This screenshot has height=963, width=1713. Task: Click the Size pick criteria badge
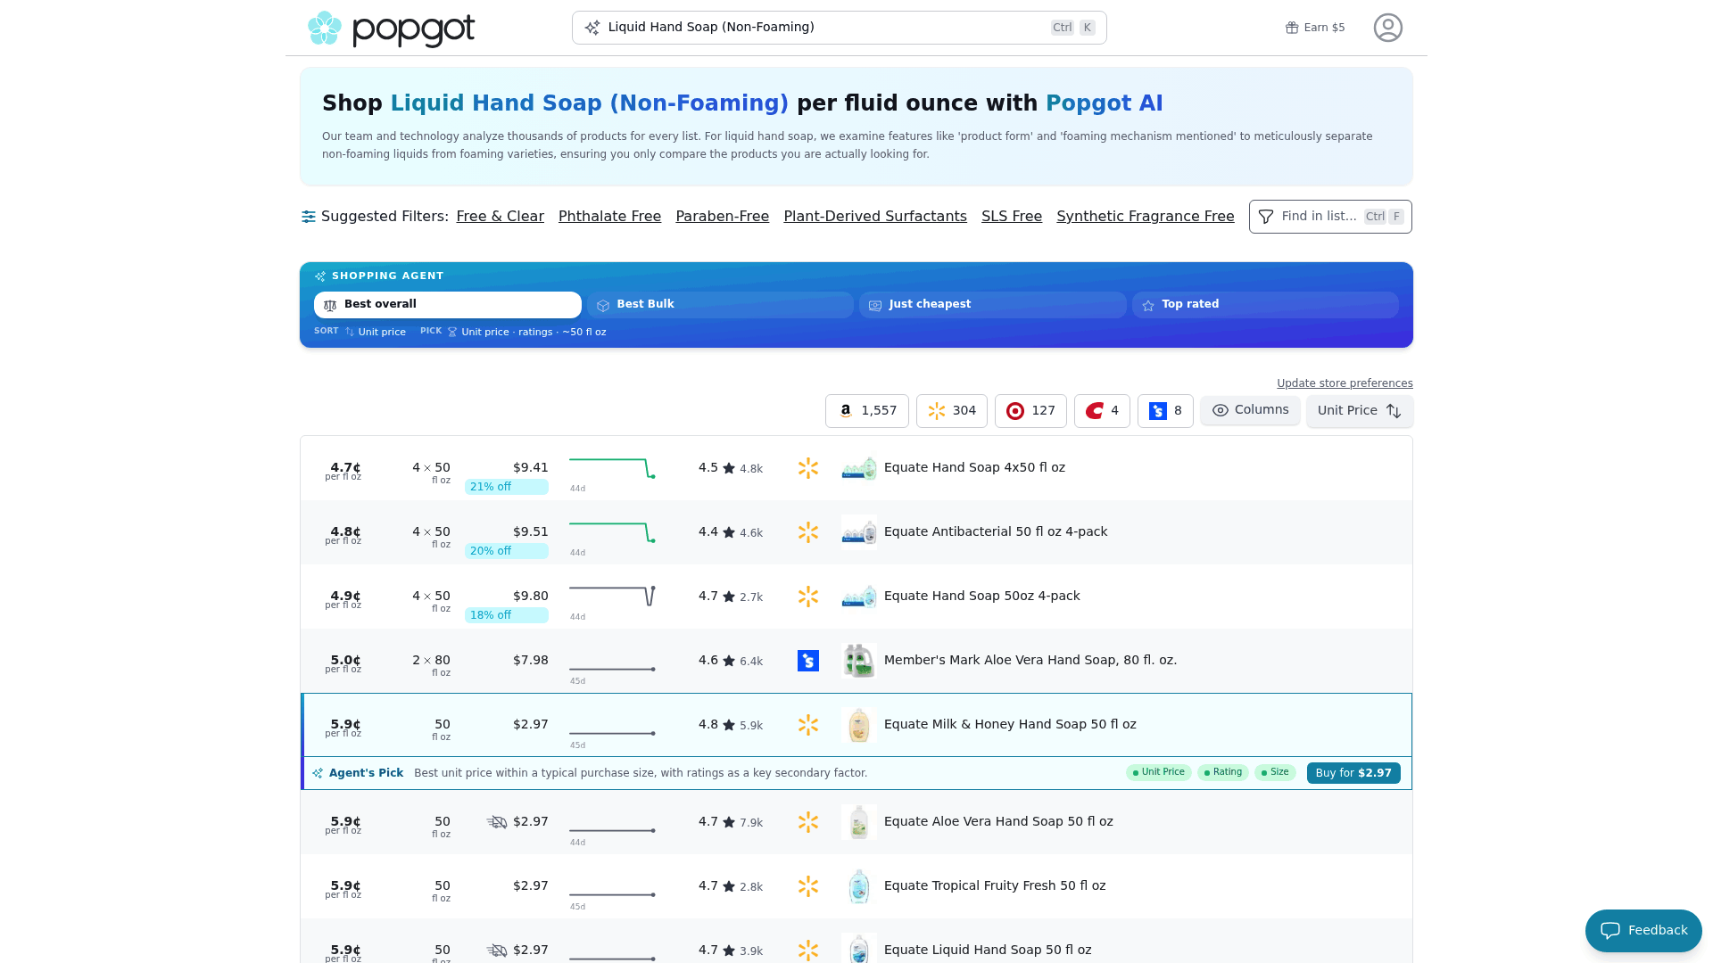(1275, 772)
